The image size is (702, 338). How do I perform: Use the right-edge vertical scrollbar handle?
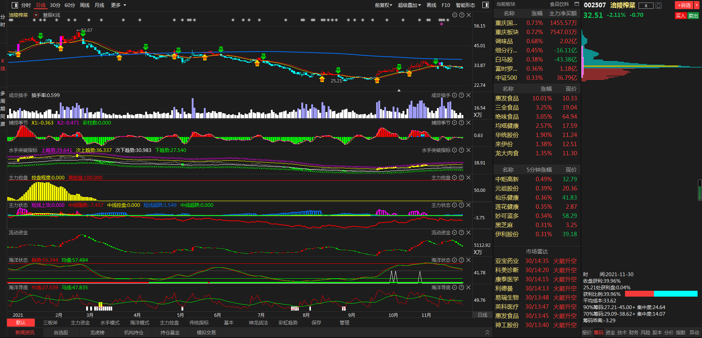[x=700, y=190]
